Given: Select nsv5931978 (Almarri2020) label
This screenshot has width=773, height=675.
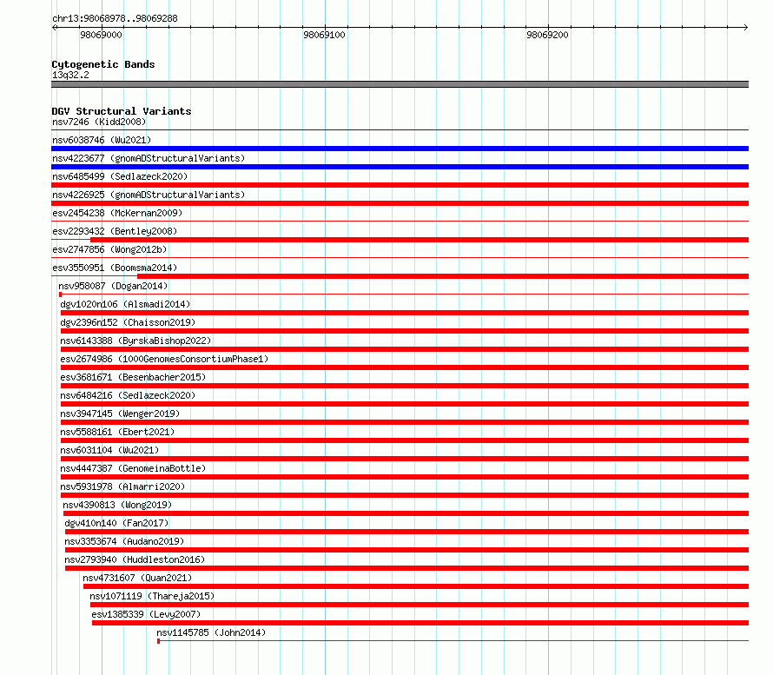Looking at the screenshot, I should coord(122,486).
